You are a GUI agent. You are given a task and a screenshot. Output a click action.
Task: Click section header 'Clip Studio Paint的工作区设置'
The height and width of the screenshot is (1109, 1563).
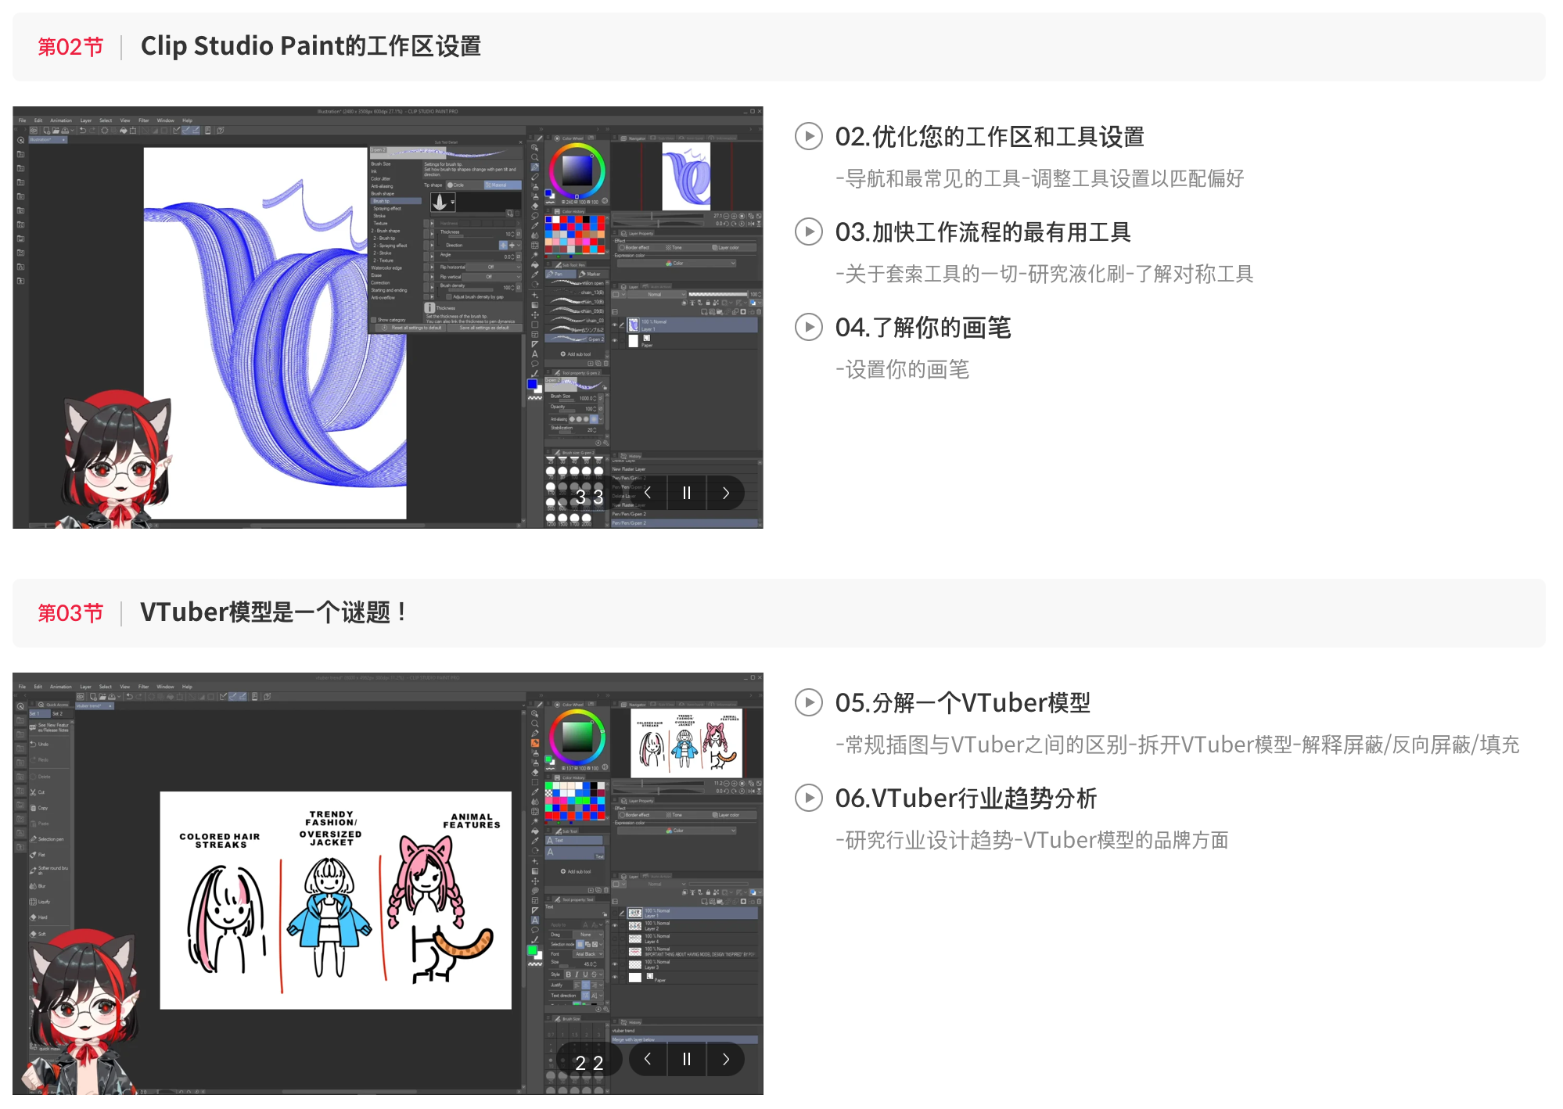coord(311,46)
